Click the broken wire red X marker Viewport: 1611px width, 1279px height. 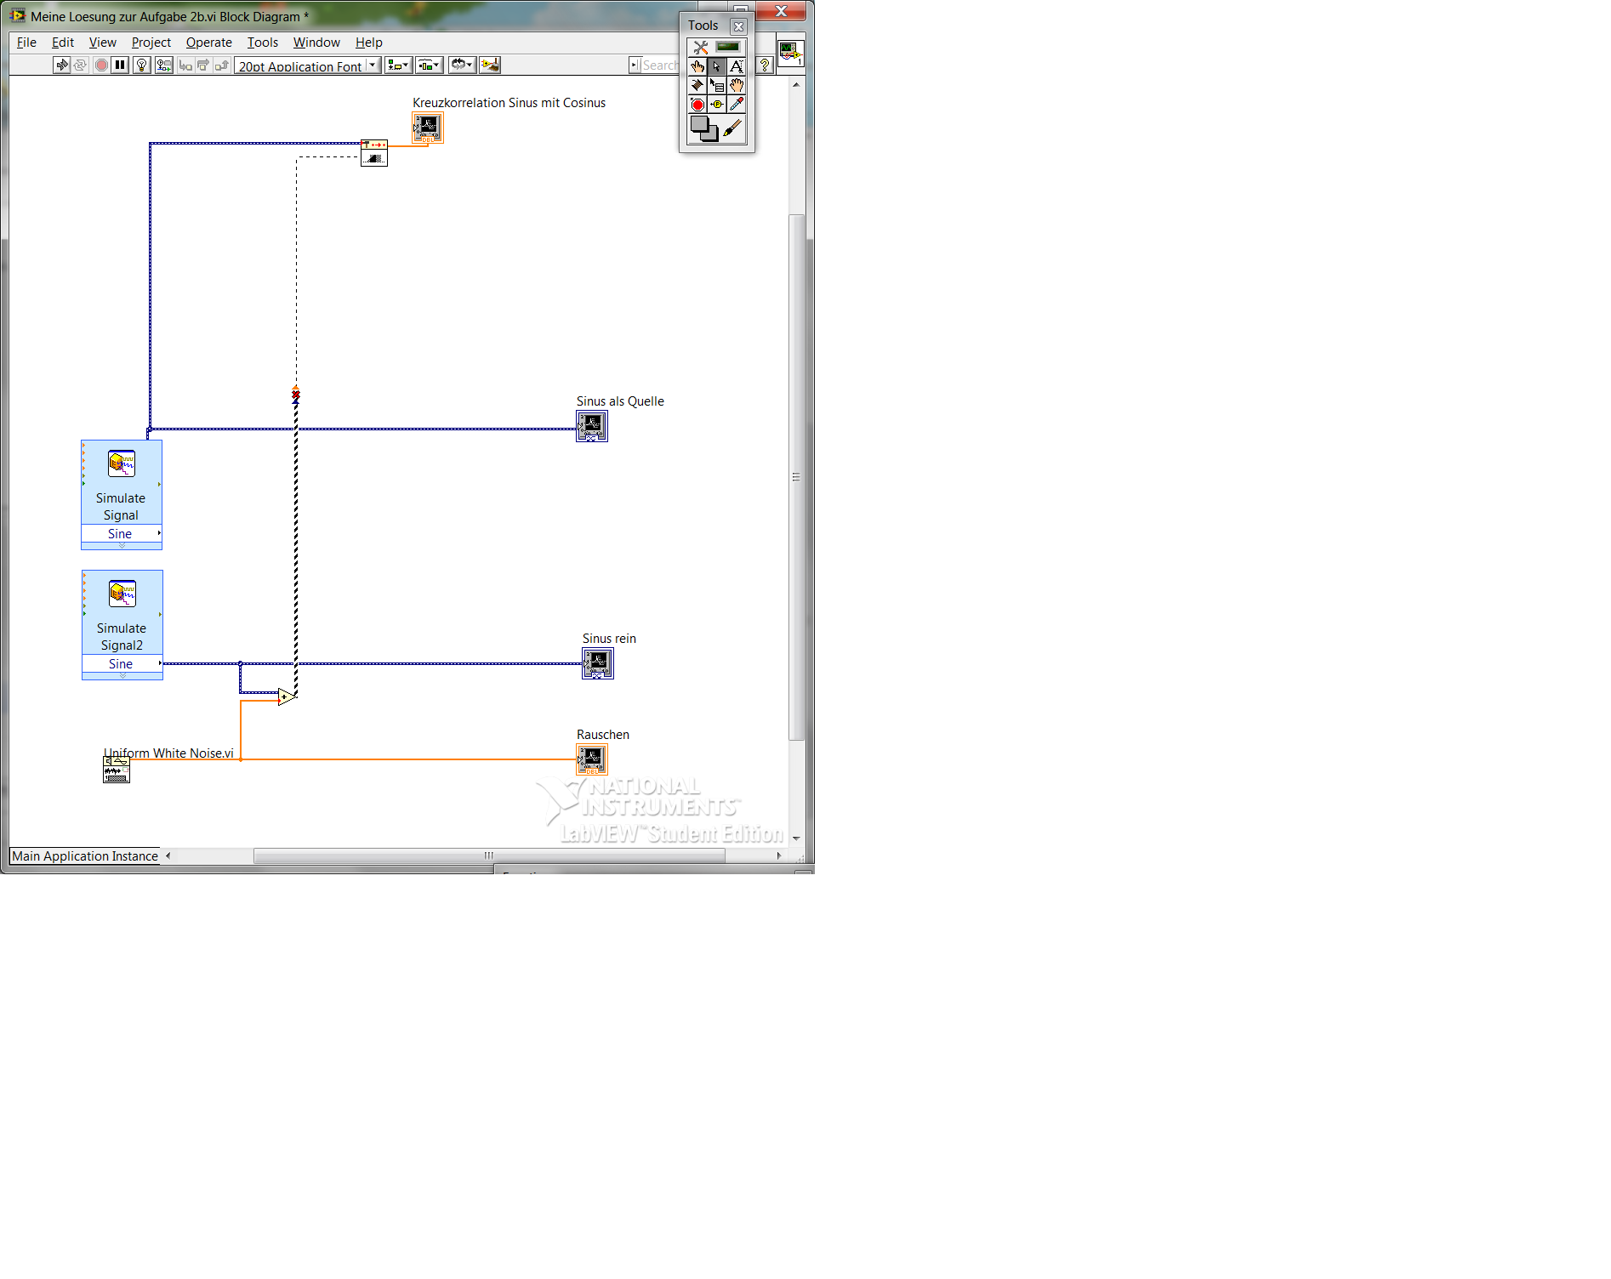coord(296,395)
